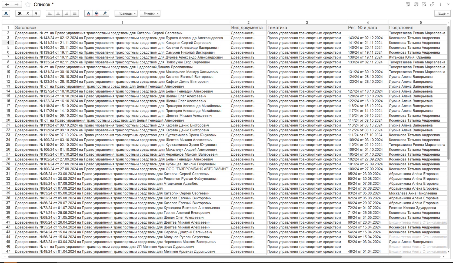The image size is (453, 263).
Task: Go forward with the right arrow button
Action: pos(16,5)
